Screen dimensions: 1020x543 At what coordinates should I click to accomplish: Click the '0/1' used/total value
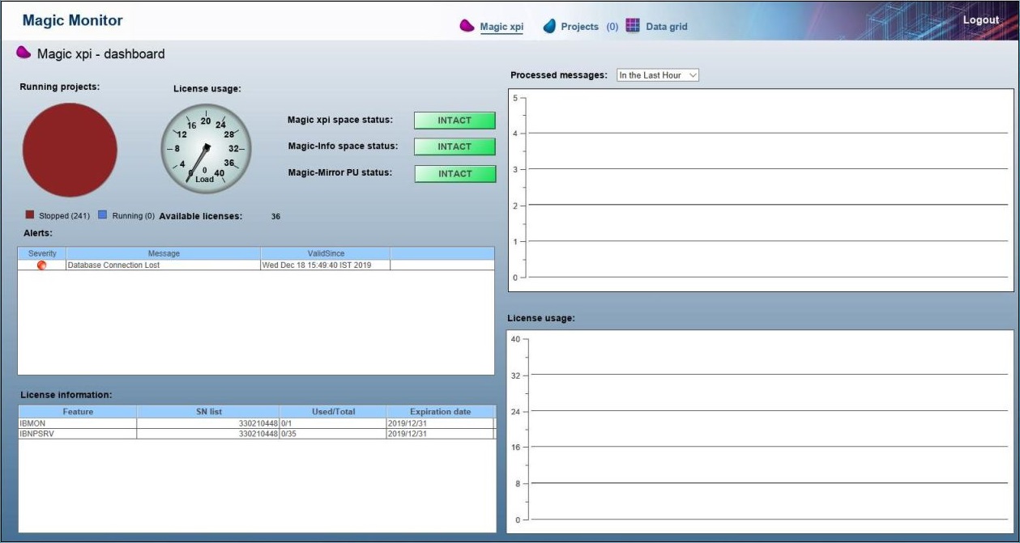(x=286, y=423)
